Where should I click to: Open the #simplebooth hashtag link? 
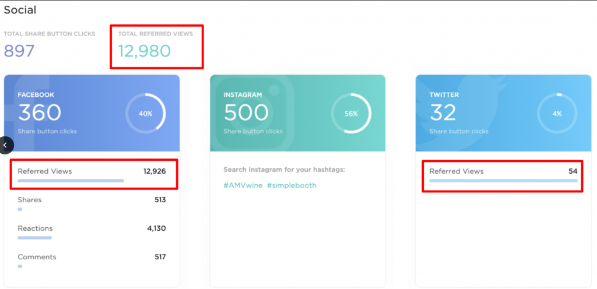point(292,185)
